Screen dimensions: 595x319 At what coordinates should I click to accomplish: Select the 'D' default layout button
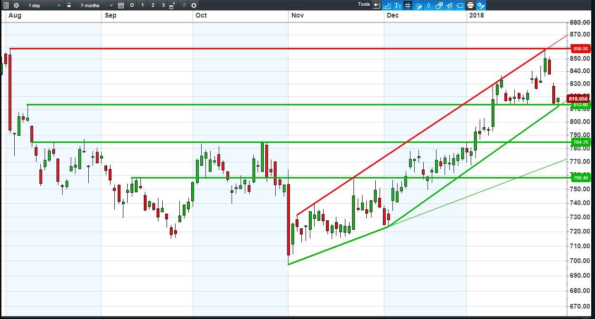point(132,5)
